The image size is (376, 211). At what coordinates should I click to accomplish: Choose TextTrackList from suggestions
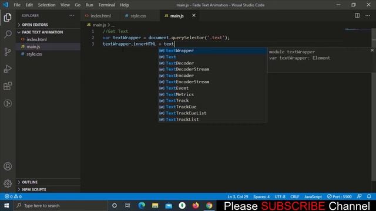tap(212, 120)
